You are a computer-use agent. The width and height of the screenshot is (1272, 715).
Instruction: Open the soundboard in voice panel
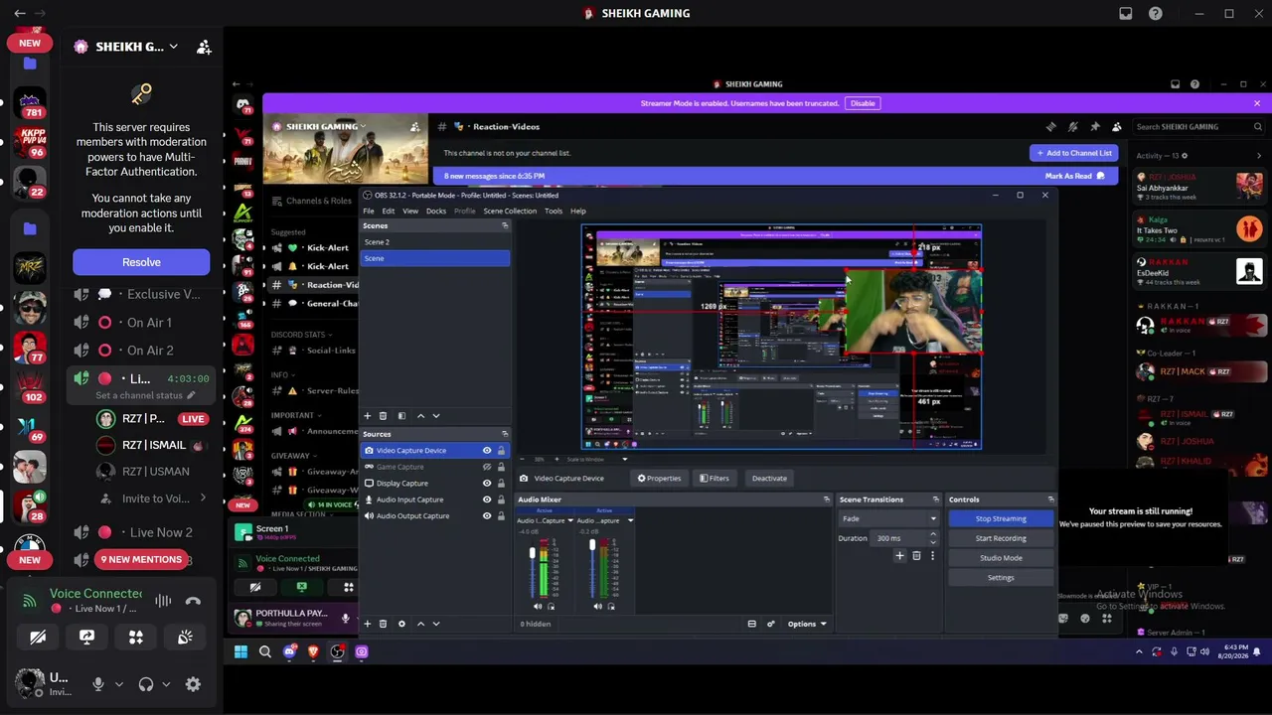185,637
